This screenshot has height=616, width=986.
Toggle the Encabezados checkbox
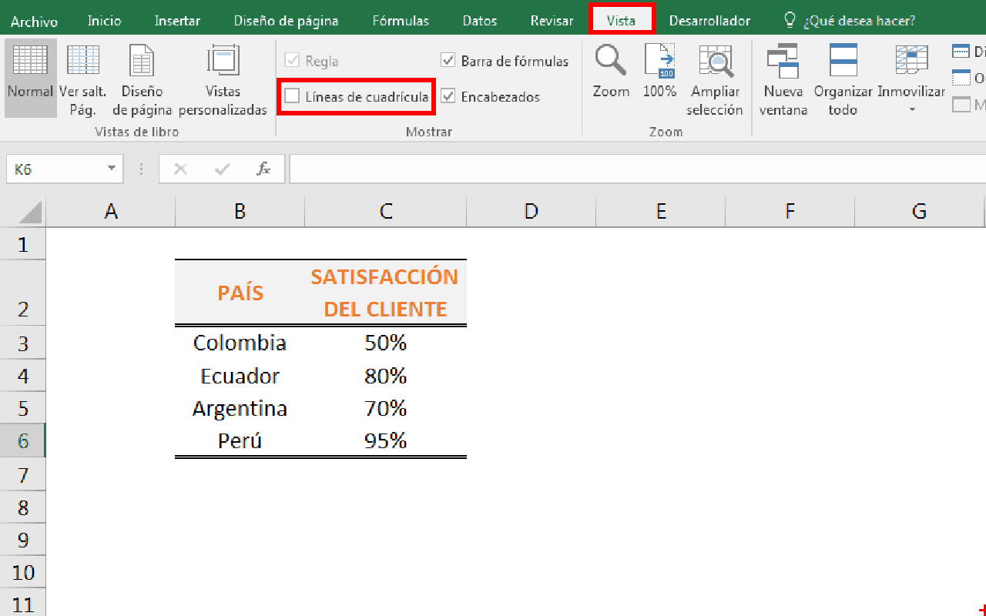point(448,96)
